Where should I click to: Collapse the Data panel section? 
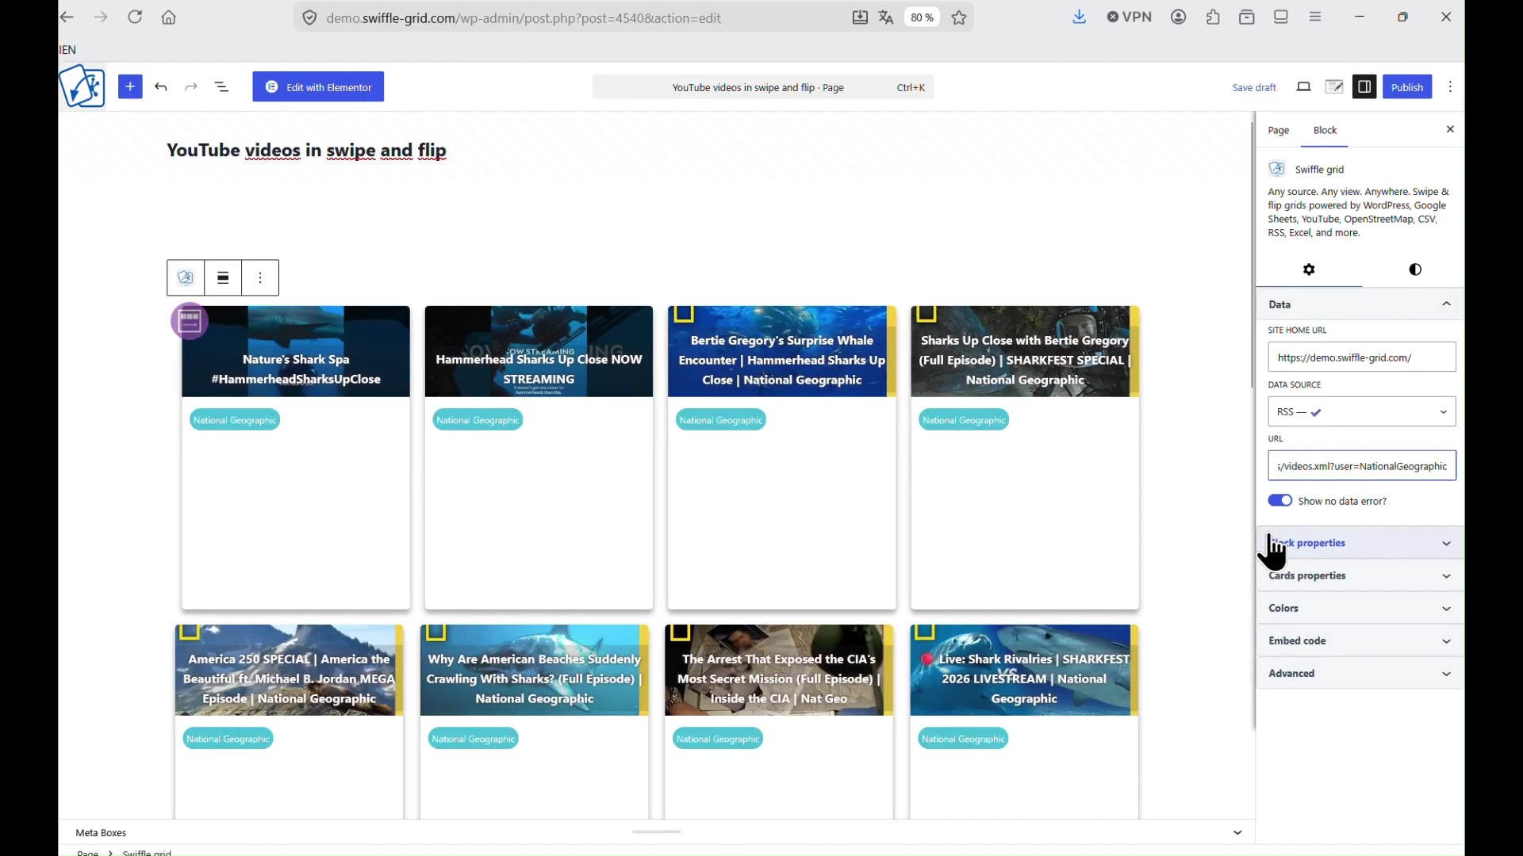tap(1361, 304)
